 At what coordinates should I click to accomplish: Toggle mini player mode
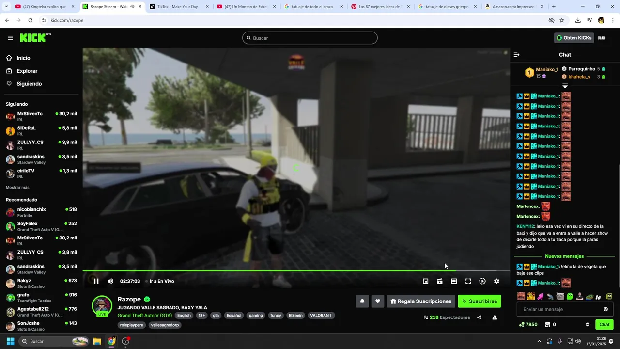[x=425, y=281]
